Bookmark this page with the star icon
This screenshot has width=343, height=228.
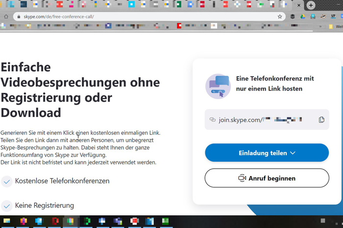tap(280, 17)
